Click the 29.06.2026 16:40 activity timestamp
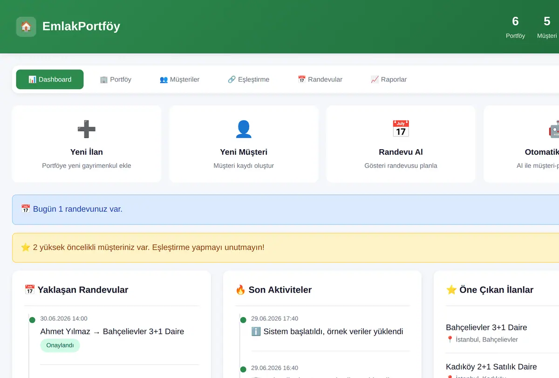 (x=274, y=368)
